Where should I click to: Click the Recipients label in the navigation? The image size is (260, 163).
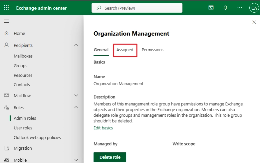[x=23, y=45]
